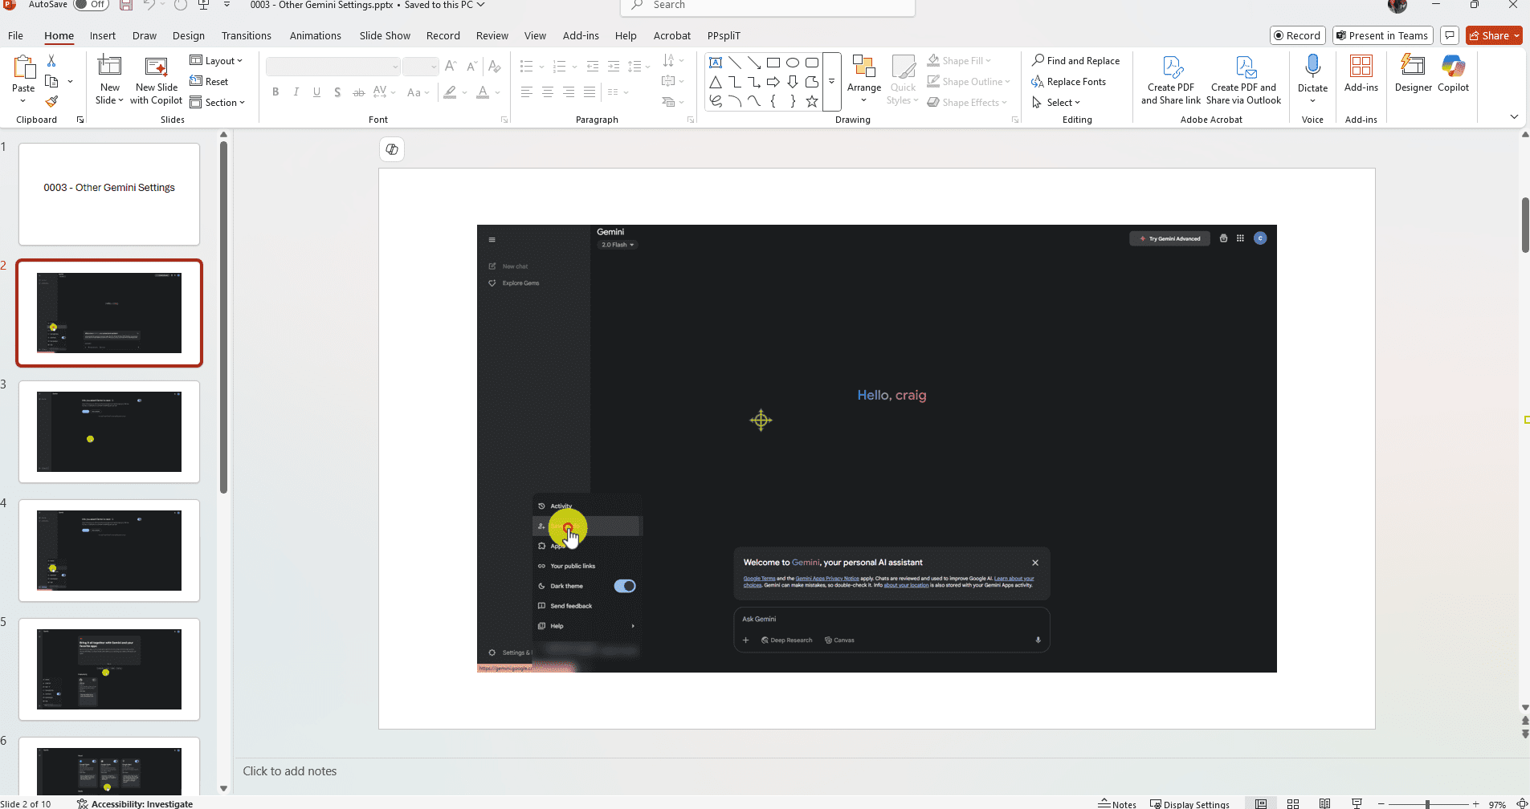Switch to Slide Sorter view
The height and width of the screenshot is (809, 1530).
(x=1293, y=803)
